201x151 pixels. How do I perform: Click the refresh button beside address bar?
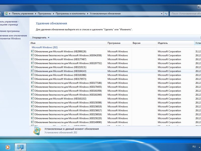coord(166,14)
